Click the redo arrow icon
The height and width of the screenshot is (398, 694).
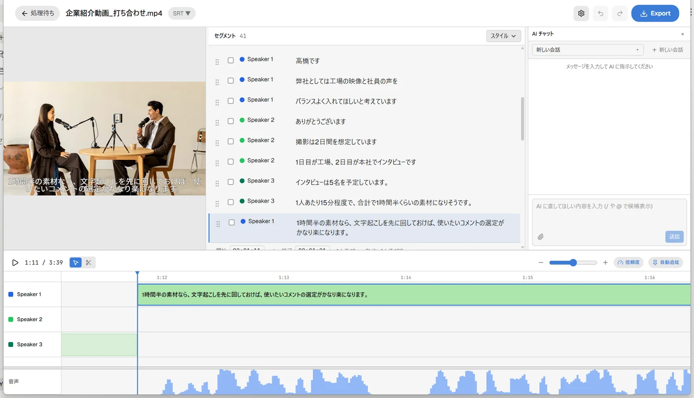620,13
